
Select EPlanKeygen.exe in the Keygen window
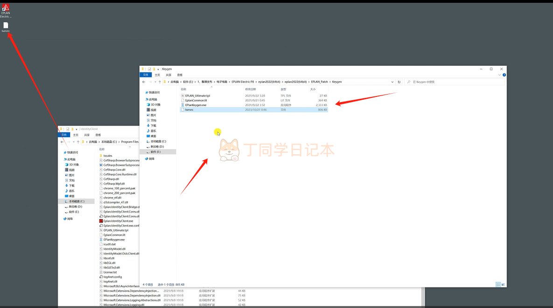pos(196,105)
